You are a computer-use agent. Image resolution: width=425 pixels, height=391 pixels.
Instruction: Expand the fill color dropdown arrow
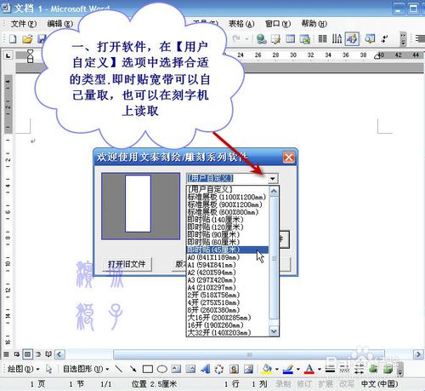(277, 369)
